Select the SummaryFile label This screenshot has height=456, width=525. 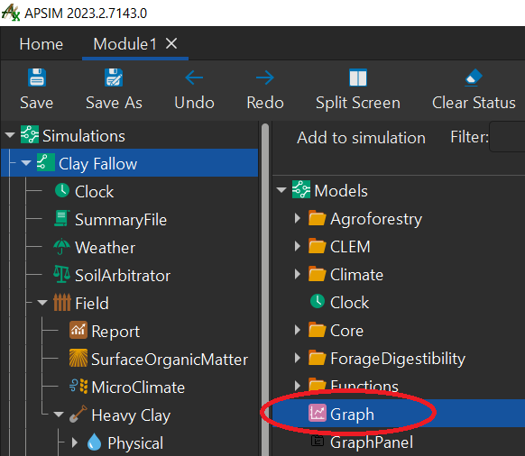[x=121, y=220]
